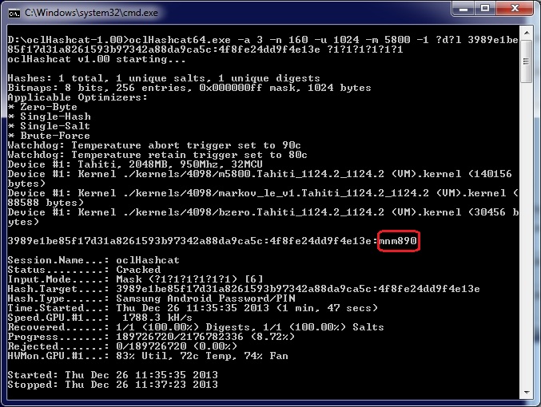This screenshot has width=541, height=407.
Task: Close the cmd.exe window
Action: click(515, 8)
